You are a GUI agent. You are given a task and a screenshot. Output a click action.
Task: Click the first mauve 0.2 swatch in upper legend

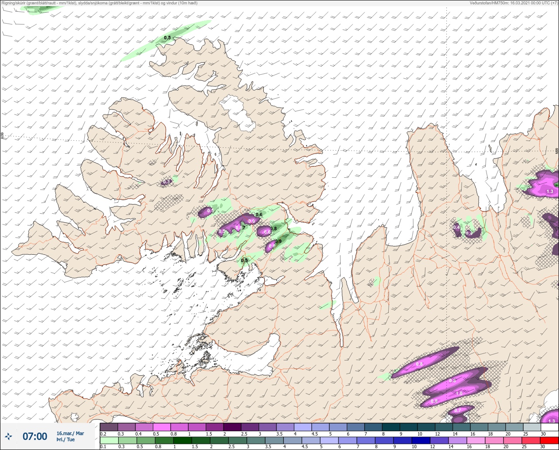109,427
